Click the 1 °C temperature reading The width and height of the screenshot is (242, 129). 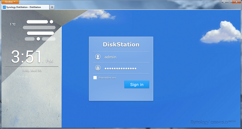point(13,24)
